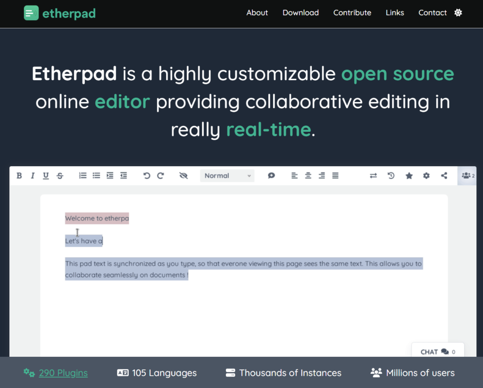This screenshot has width=483, height=388.
Task: Toggle the light/dark theme sun icon
Action: (x=458, y=13)
